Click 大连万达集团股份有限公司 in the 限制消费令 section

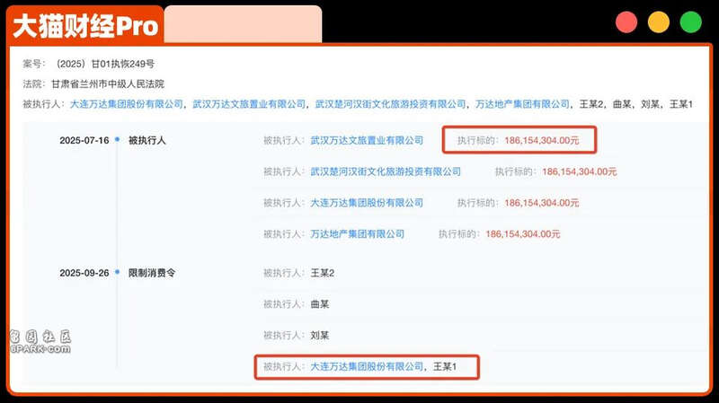point(366,366)
